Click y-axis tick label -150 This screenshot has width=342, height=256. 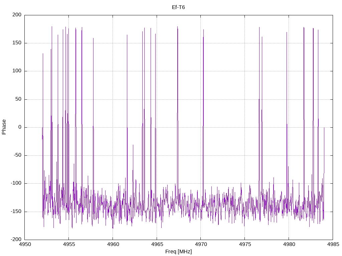[16, 212]
